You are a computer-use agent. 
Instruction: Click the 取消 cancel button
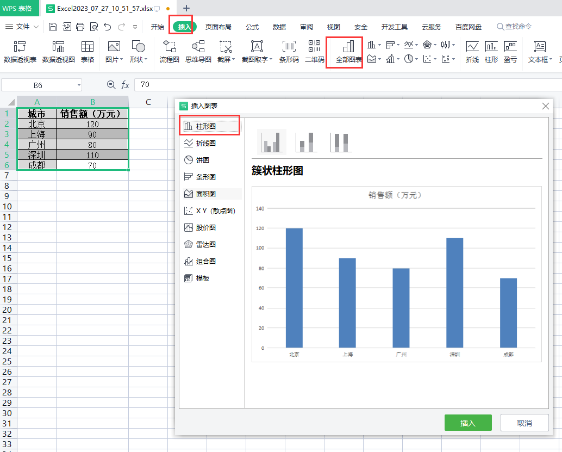tap(524, 423)
